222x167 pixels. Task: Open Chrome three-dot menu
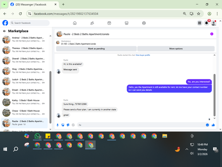217,14
